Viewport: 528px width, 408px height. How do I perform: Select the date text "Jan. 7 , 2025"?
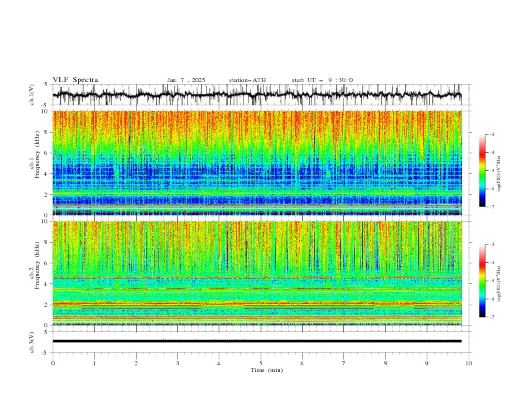click(186, 80)
